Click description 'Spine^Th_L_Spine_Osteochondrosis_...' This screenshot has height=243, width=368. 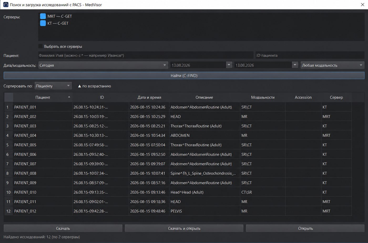click(x=205, y=173)
